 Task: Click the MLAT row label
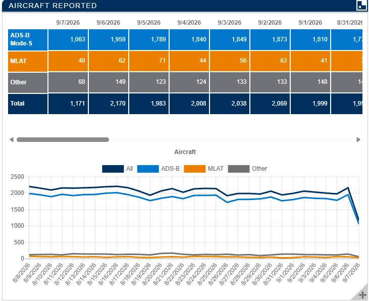[28, 61]
